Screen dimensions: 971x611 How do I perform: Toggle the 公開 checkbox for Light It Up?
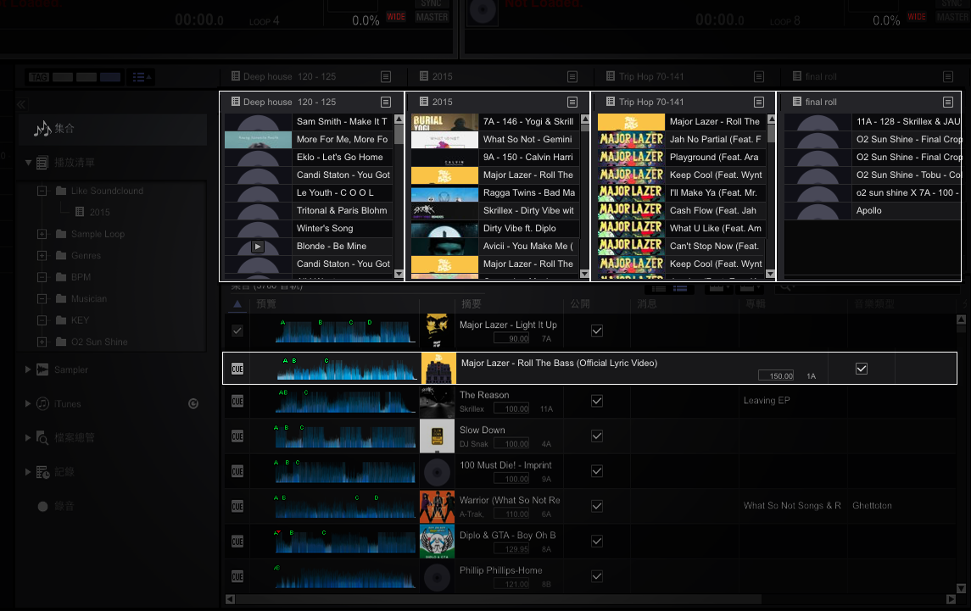pyautogui.click(x=597, y=331)
